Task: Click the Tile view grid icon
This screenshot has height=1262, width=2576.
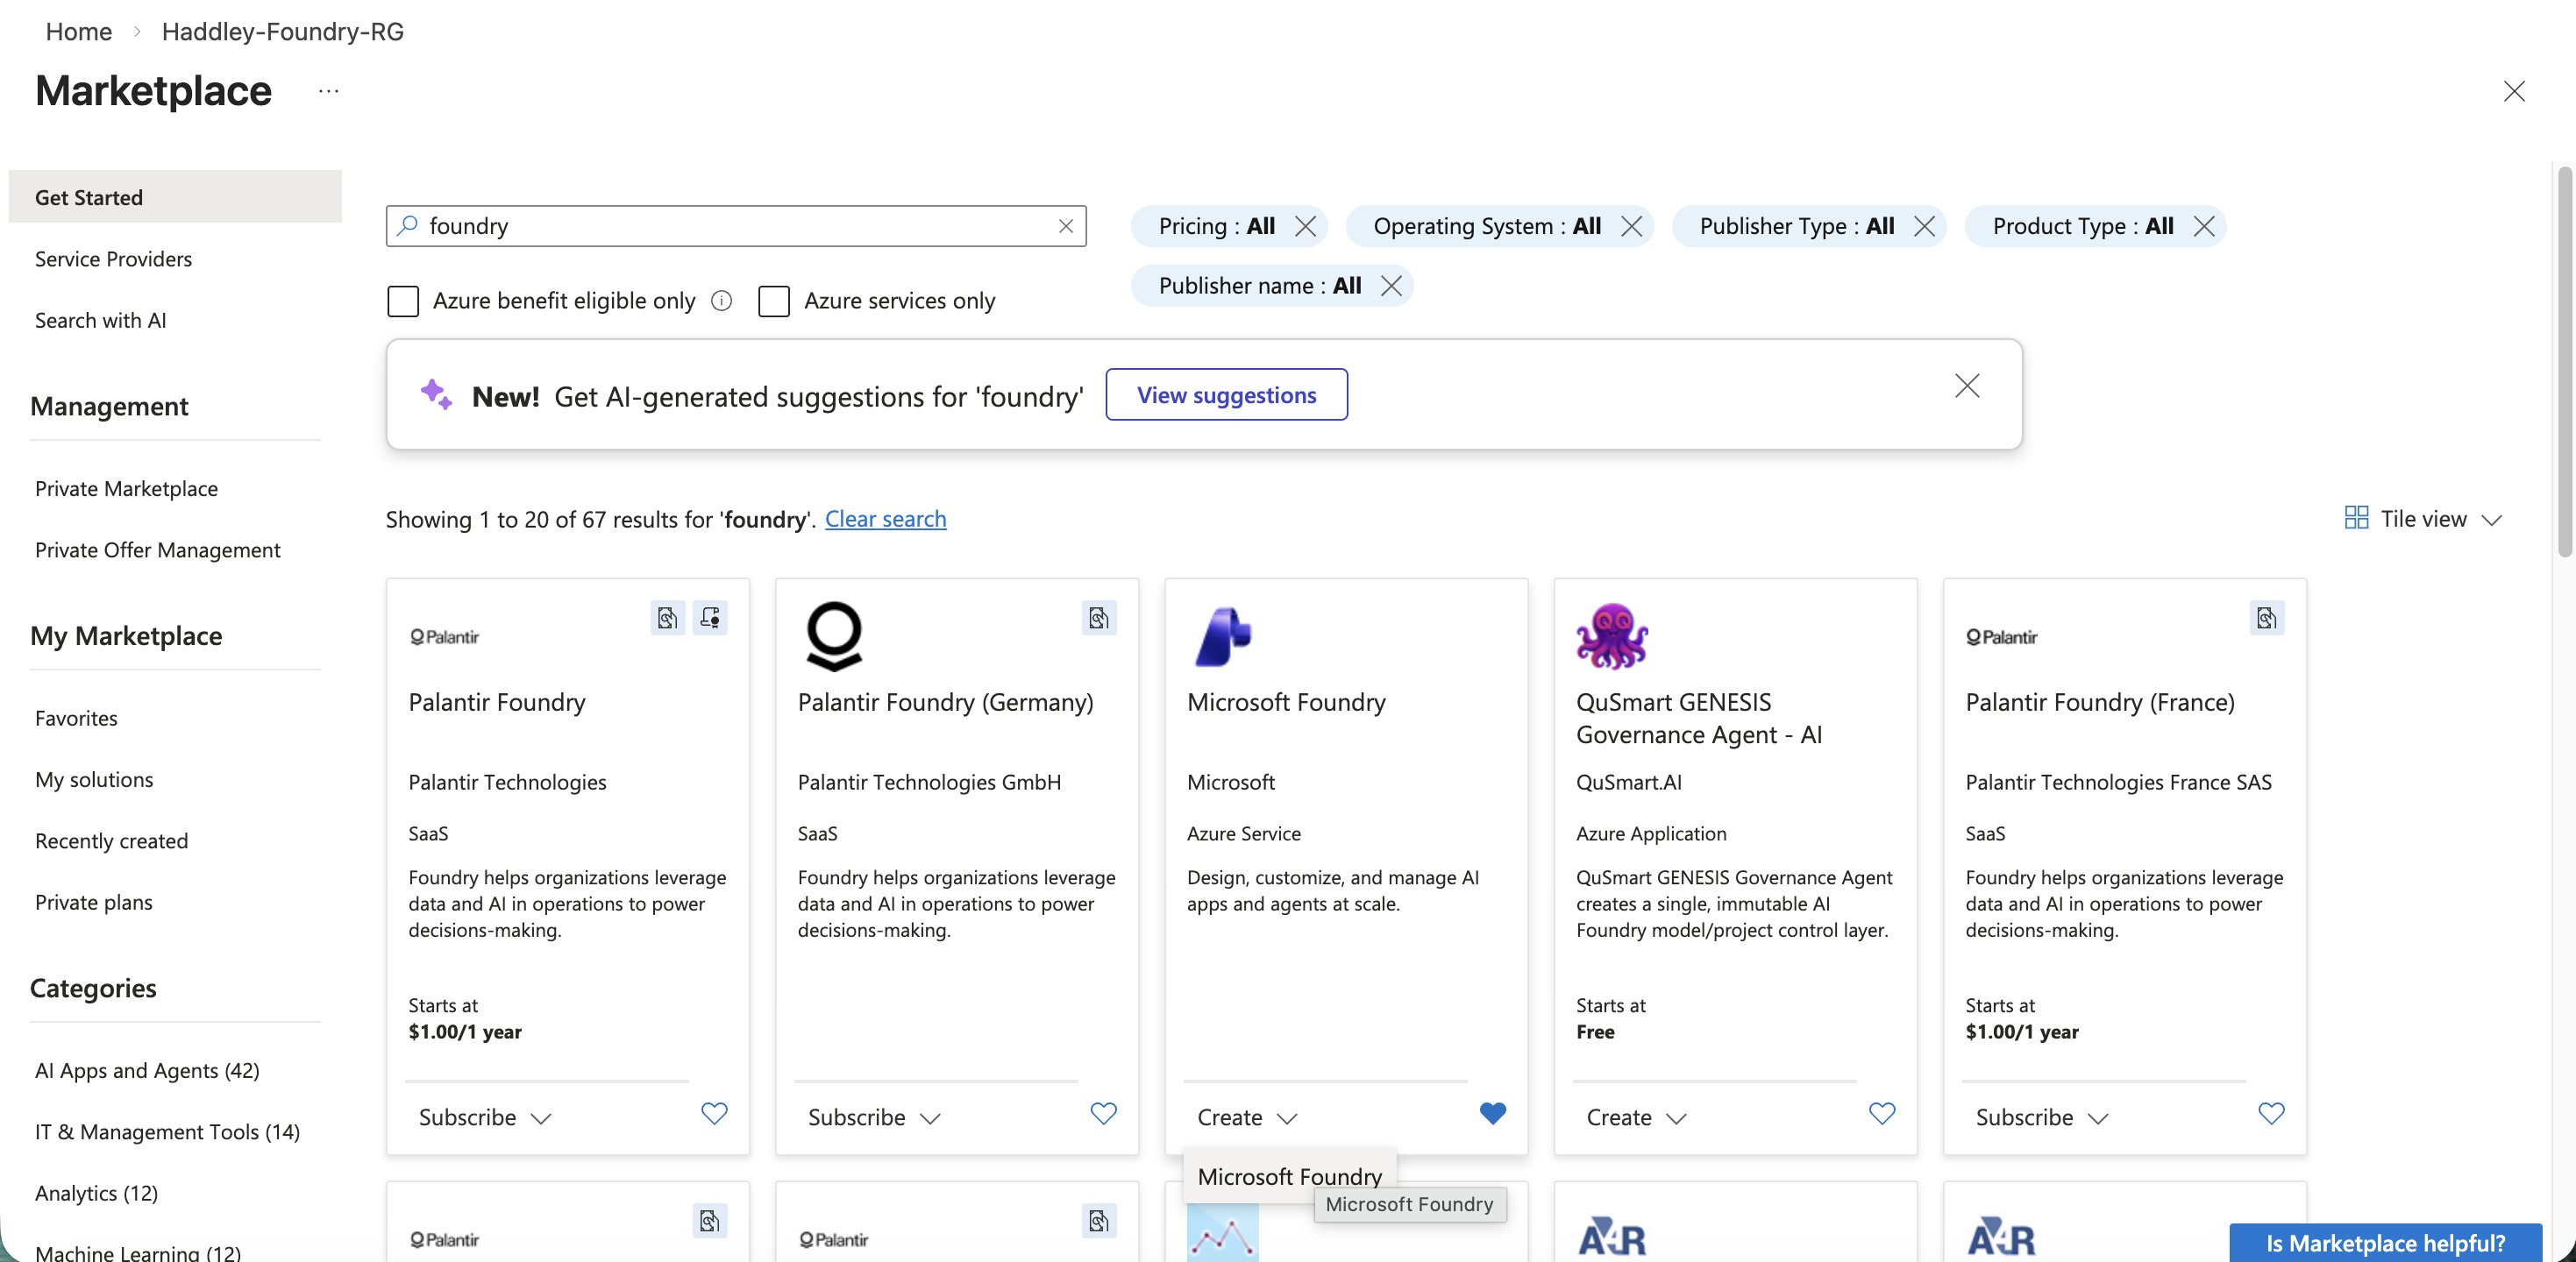Action: click(x=2356, y=518)
